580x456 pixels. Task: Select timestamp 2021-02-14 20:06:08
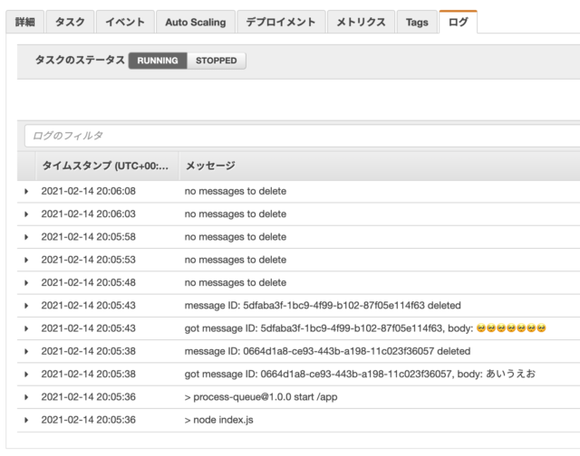[x=89, y=191]
